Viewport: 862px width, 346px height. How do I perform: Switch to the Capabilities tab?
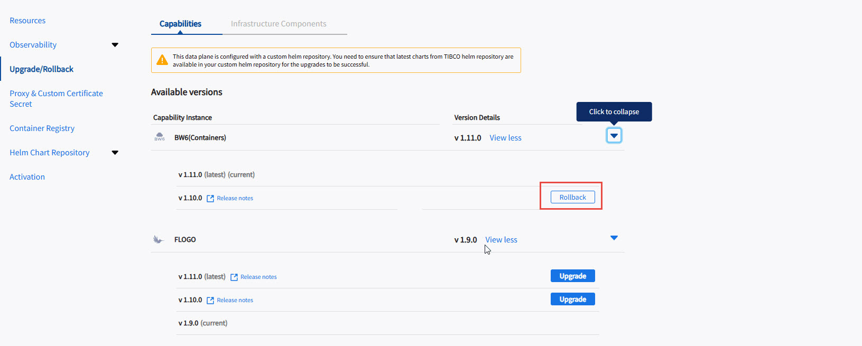click(x=180, y=24)
